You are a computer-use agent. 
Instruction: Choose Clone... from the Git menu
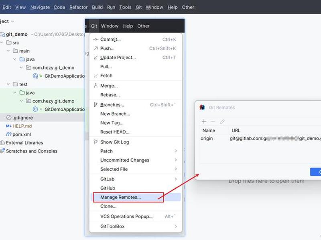click(x=136, y=206)
